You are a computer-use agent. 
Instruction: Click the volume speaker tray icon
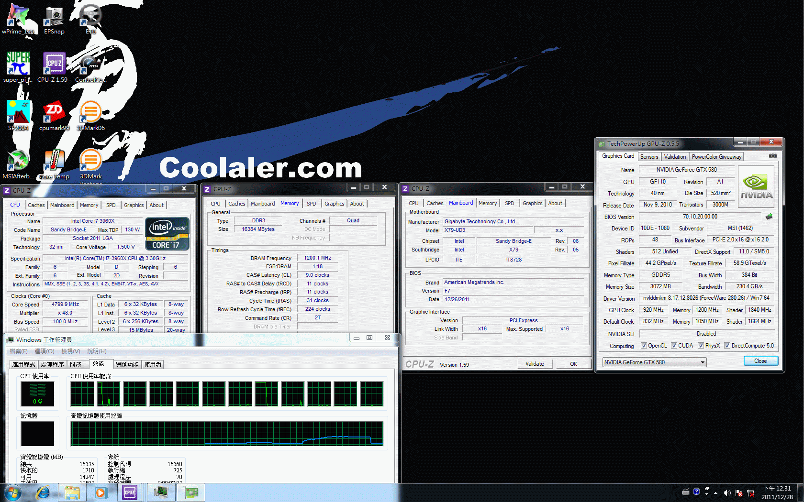click(x=727, y=492)
